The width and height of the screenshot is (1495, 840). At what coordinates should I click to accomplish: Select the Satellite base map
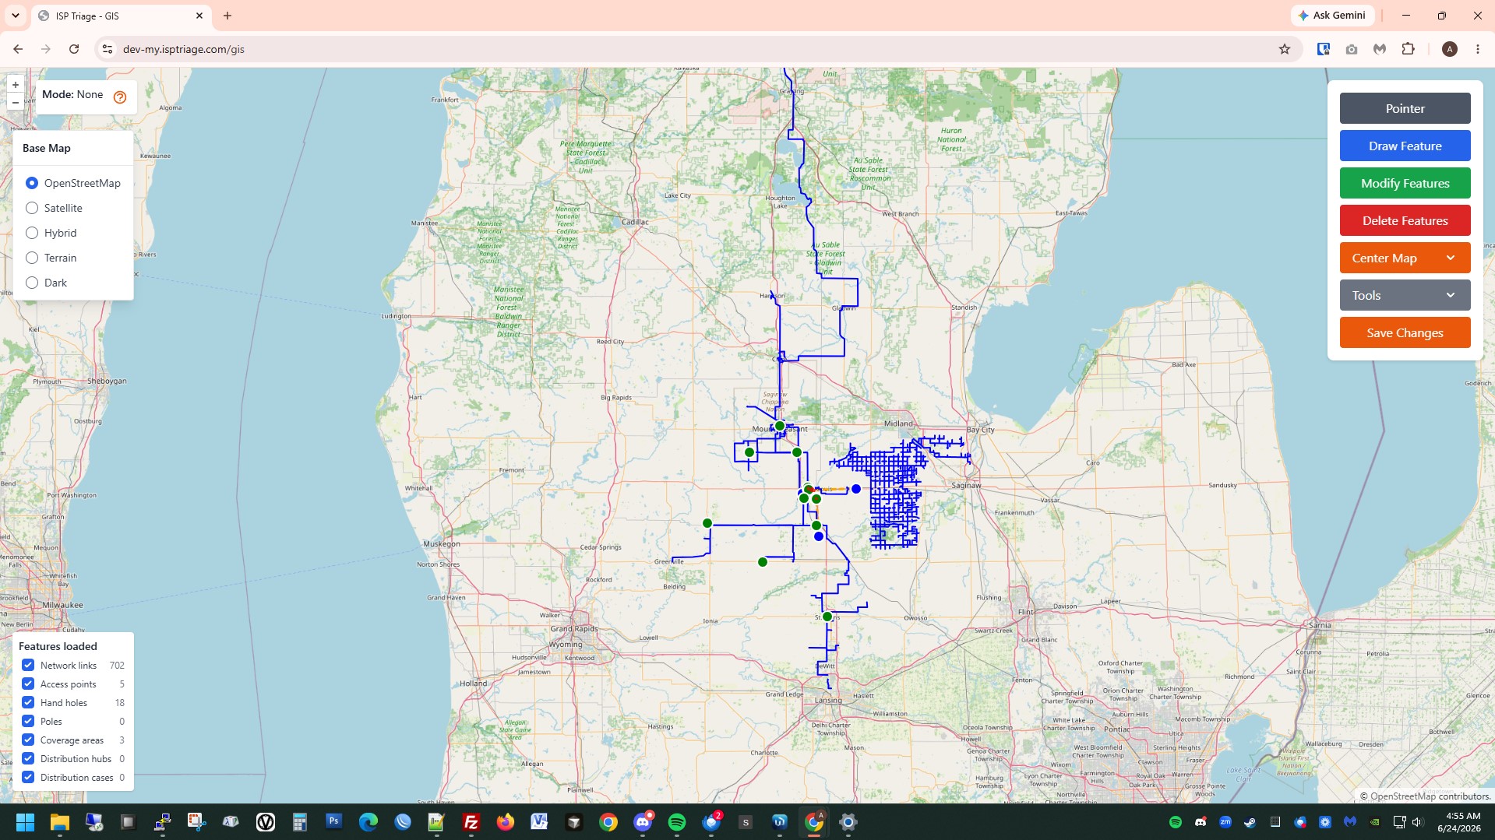[32, 208]
